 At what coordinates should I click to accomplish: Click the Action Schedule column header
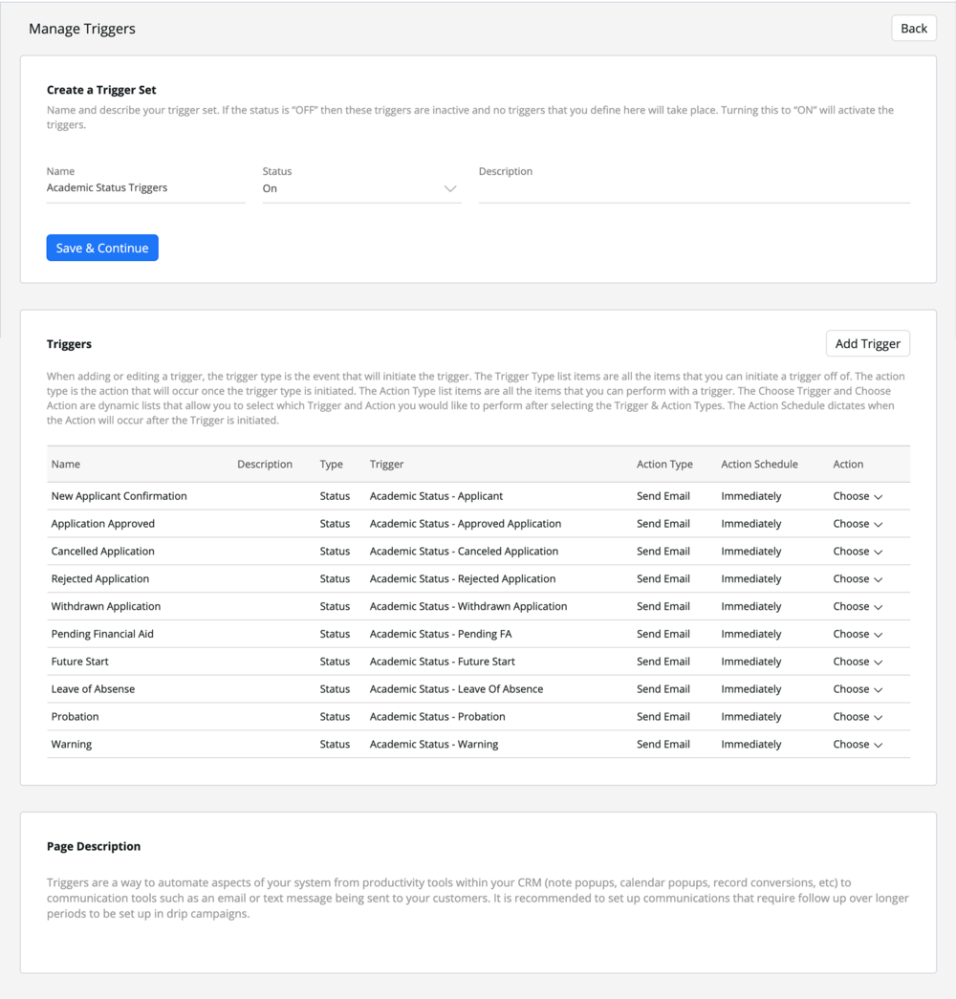pyautogui.click(x=759, y=465)
